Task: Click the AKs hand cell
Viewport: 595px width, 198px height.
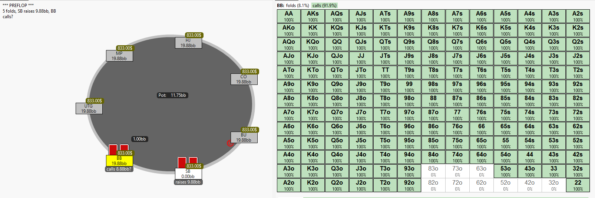Action: tap(313, 16)
